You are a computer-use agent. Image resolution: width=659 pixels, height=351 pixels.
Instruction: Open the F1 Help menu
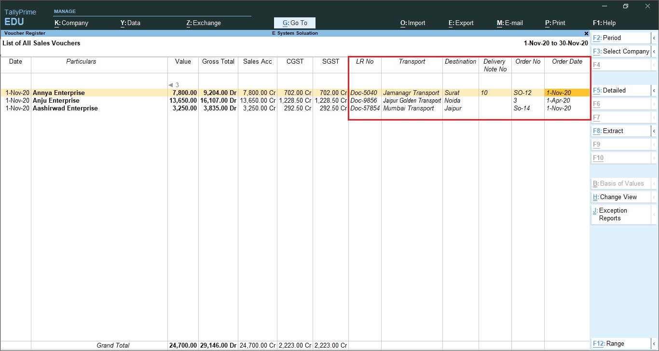[x=604, y=23]
